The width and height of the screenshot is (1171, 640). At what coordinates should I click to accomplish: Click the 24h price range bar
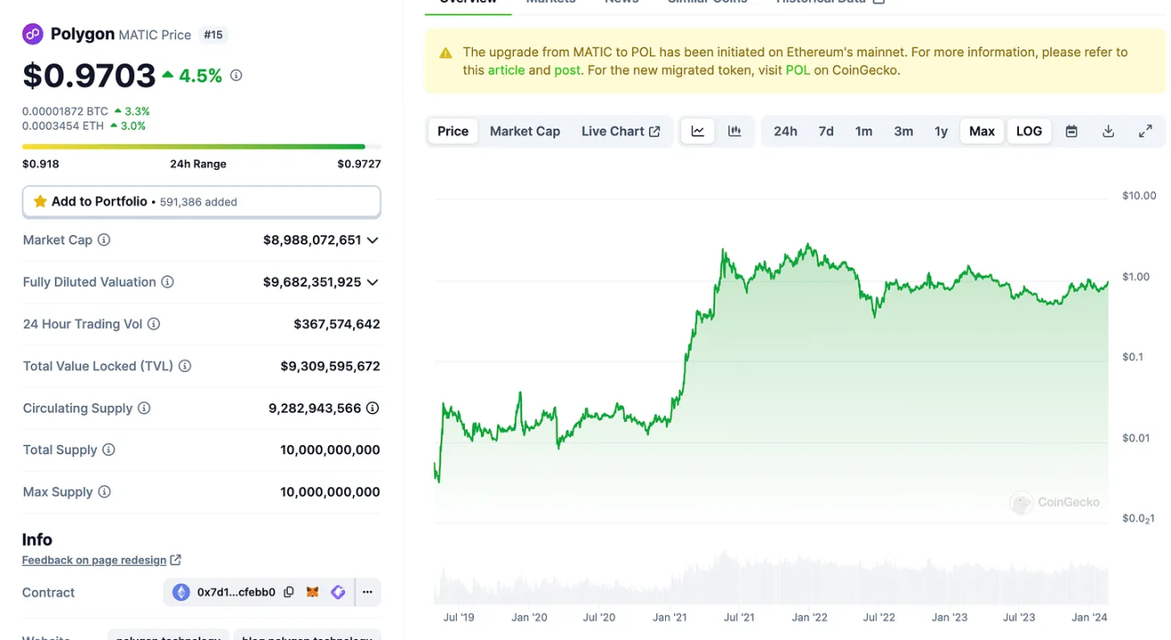[x=201, y=147]
